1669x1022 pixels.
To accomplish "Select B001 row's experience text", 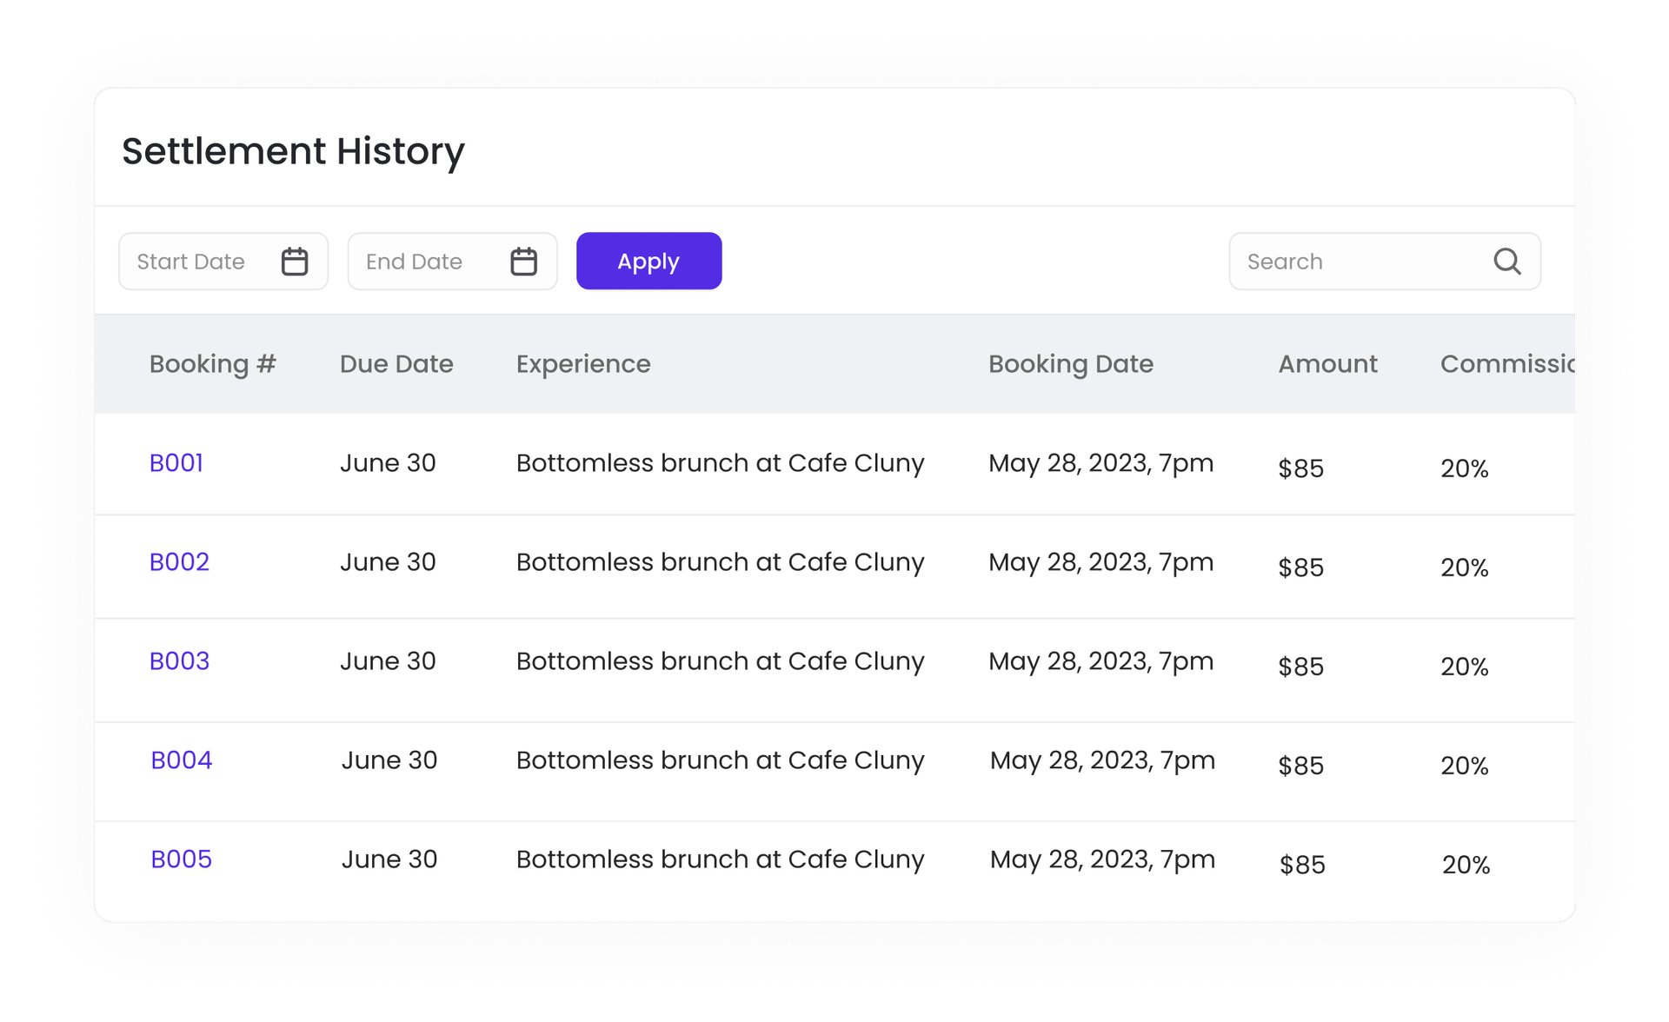I will 720,463.
